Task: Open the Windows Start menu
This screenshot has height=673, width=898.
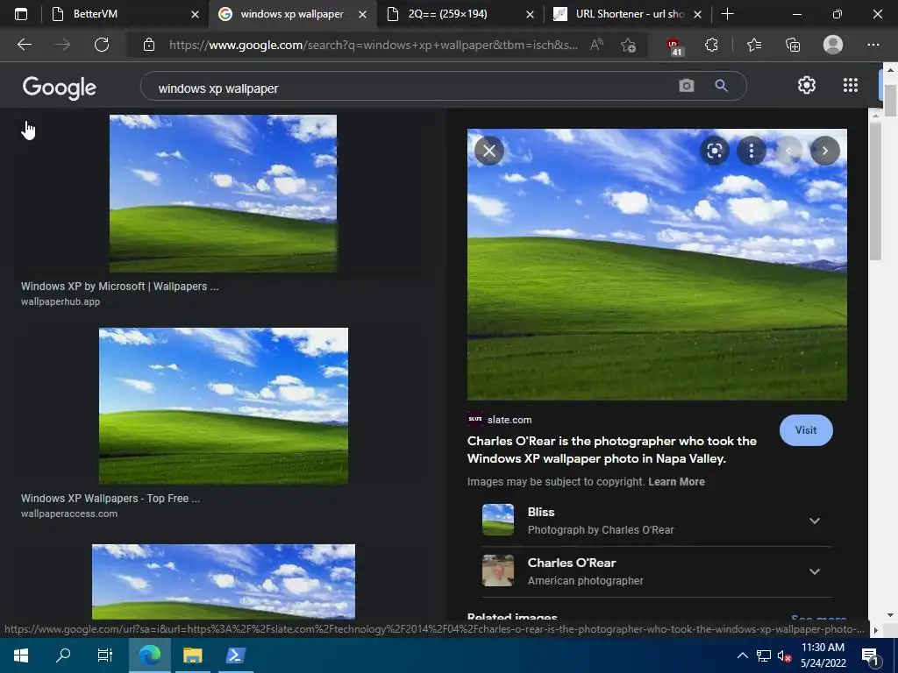Action: pos(21,655)
